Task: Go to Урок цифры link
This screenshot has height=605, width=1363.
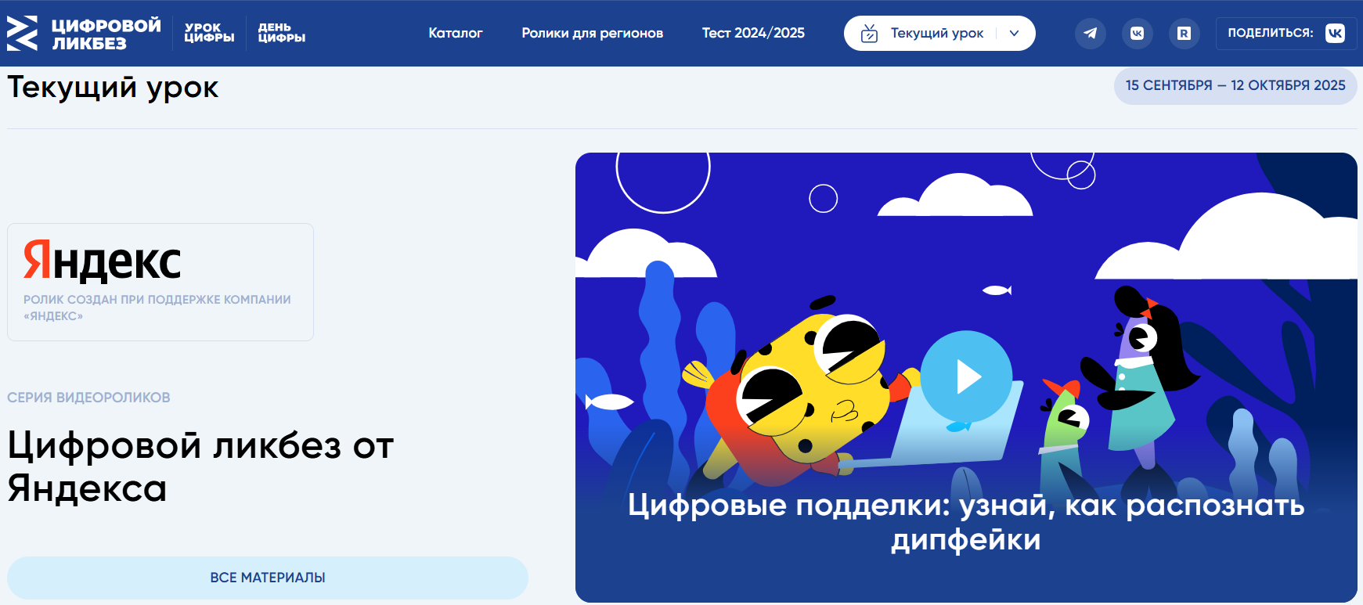Action: click(x=209, y=33)
